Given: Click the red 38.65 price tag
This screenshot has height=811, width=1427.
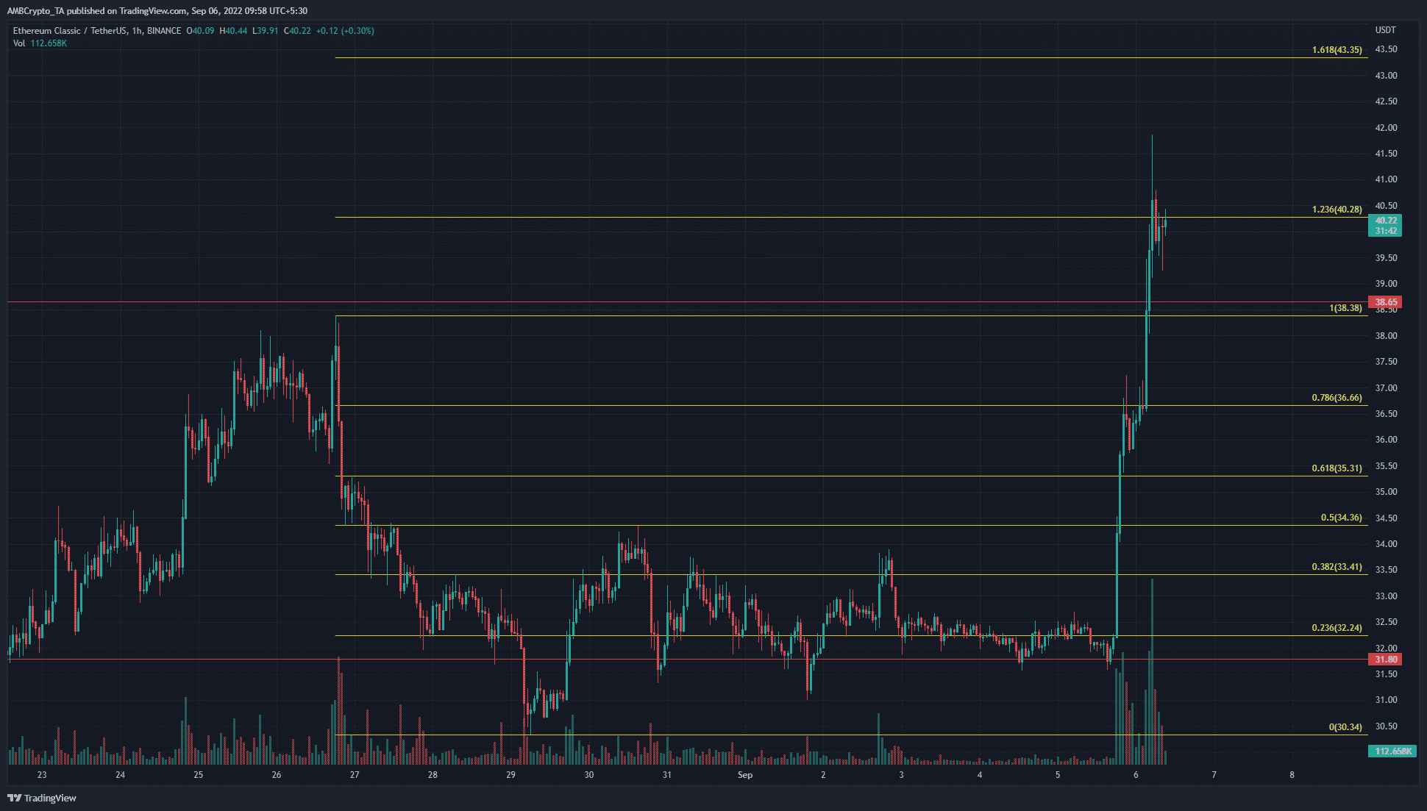Looking at the screenshot, I should pyautogui.click(x=1385, y=302).
